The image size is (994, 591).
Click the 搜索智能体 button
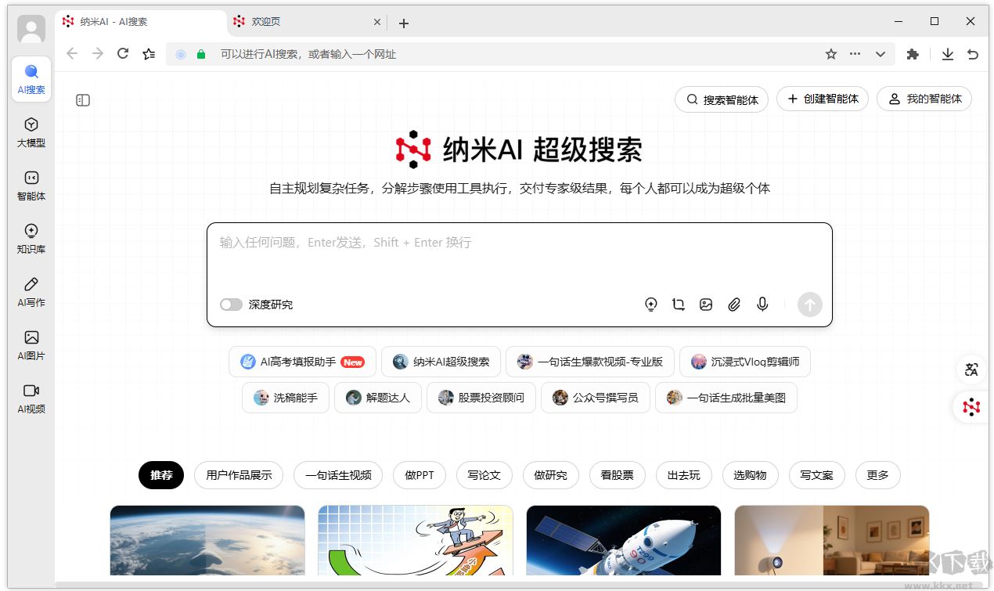(x=722, y=99)
